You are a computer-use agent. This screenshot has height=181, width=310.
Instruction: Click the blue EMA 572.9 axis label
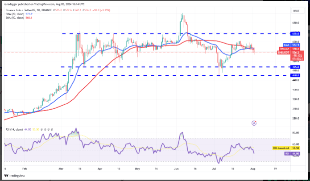tap(292, 45)
